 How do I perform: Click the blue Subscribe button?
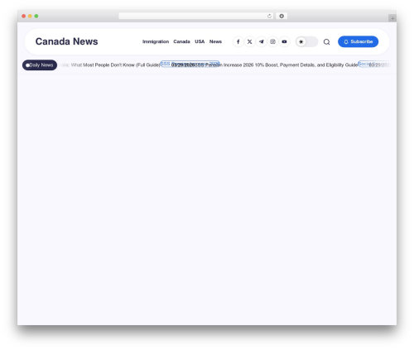(x=358, y=41)
